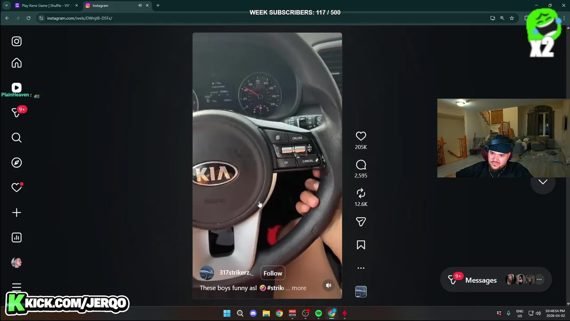Viewport: 570px width, 321px height.
Task: Click the Create plus icon
Action: pyautogui.click(x=16, y=213)
